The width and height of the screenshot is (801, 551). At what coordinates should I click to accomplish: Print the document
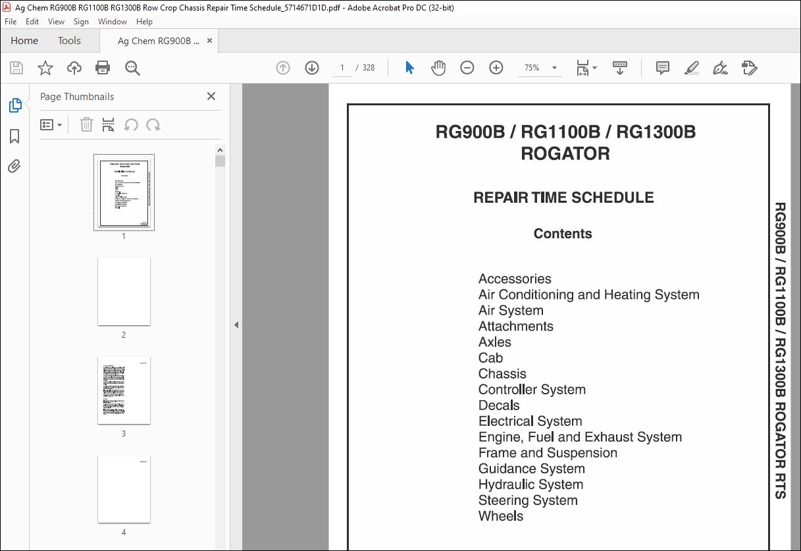(x=103, y=68)
